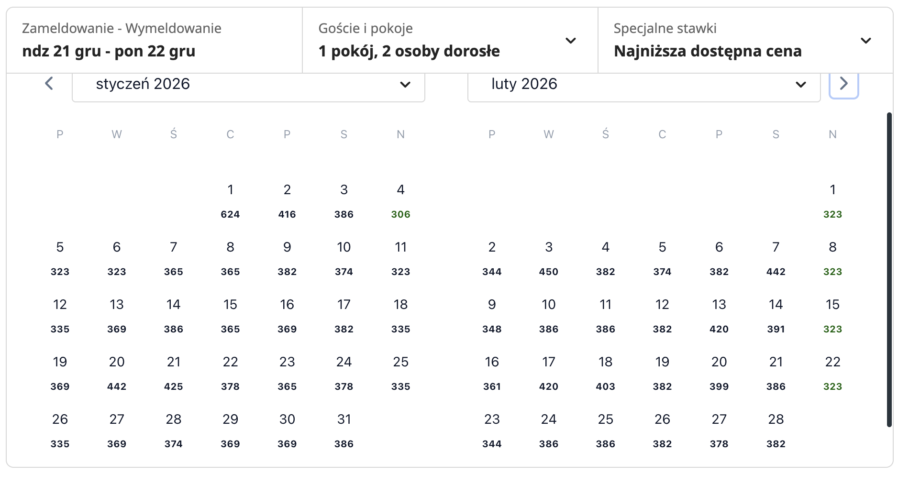
Task: Select January 31 priced at 386
Action: (344, 430)
